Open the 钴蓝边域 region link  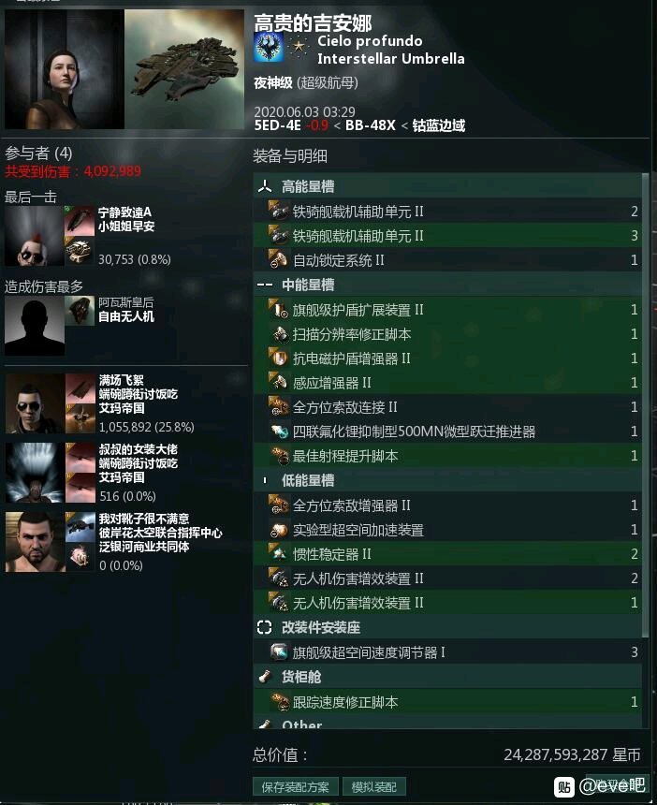[x=438, y=125]
